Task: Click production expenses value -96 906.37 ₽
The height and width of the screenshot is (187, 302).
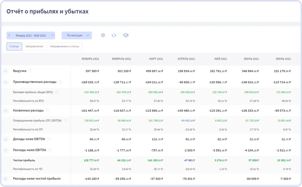Action: (187, 82)
